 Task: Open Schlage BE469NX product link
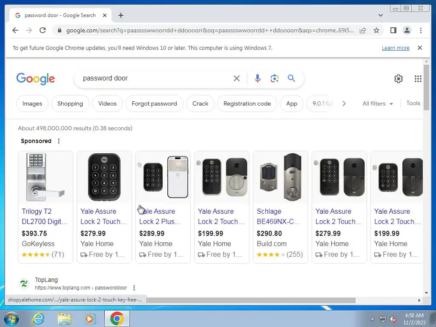(278, 216)
